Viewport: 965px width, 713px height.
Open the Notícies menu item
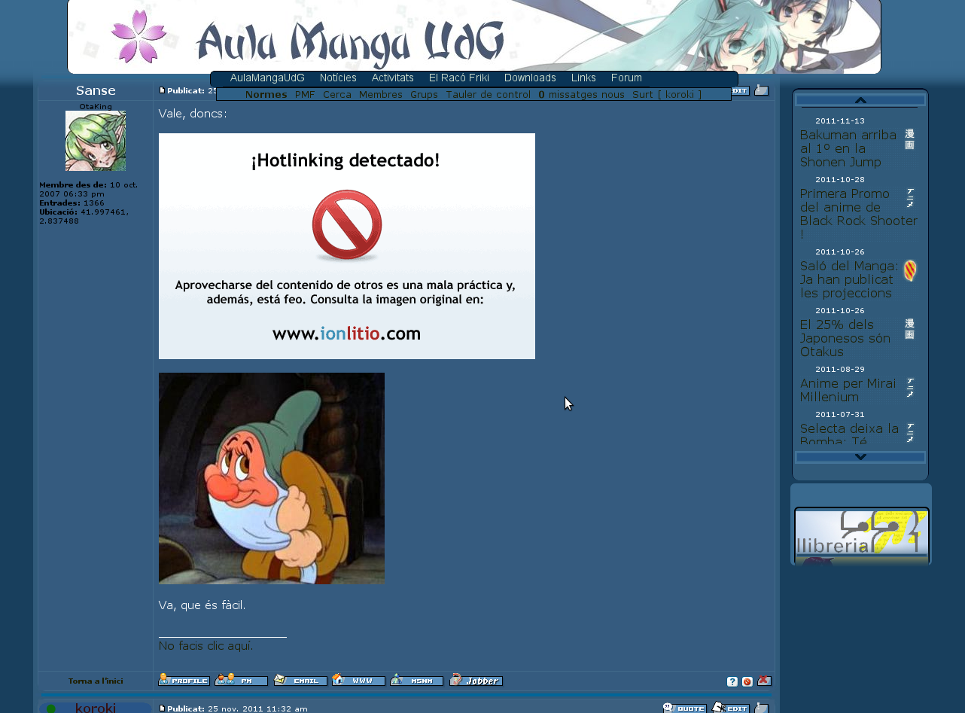coord(338,78)
